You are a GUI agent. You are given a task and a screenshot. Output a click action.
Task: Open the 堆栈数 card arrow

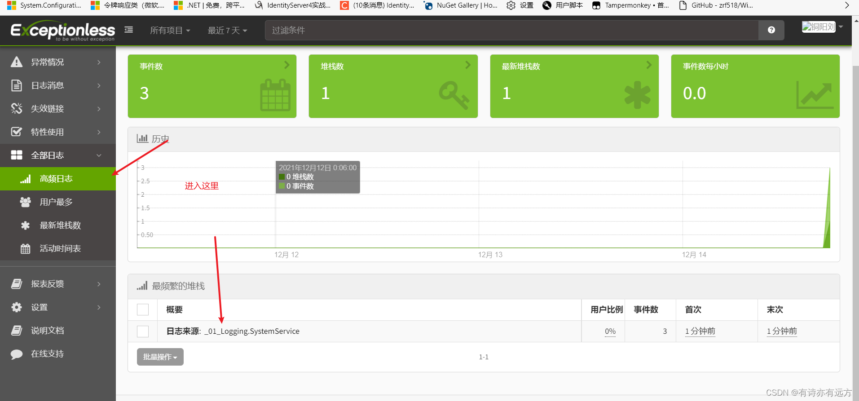[x=468, y=65]
